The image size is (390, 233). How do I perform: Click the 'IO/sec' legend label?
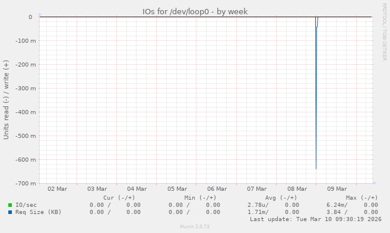pyautogui.click(x=26, y=205)
